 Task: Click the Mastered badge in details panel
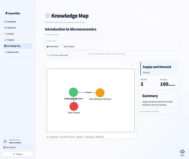tap(146, 73)
